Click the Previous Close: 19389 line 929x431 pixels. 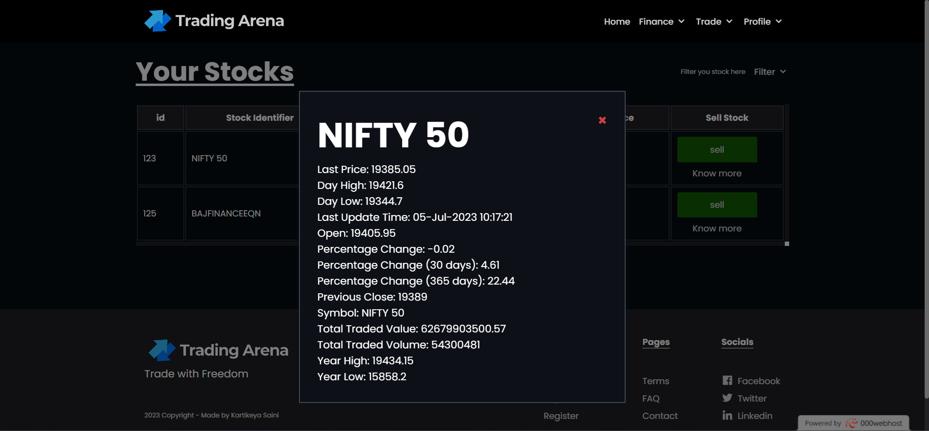(x=372, y=297)
